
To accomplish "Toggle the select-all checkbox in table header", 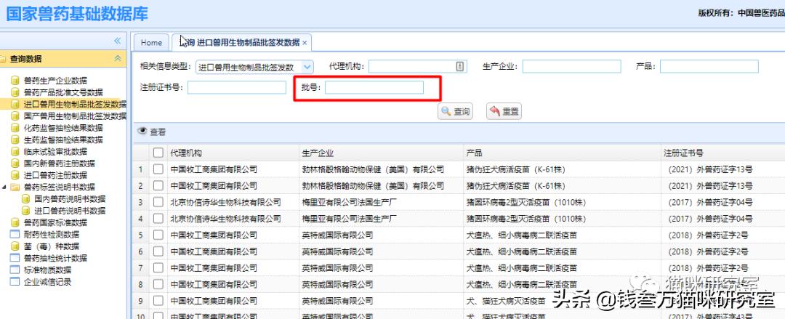I will click(158, 153).
